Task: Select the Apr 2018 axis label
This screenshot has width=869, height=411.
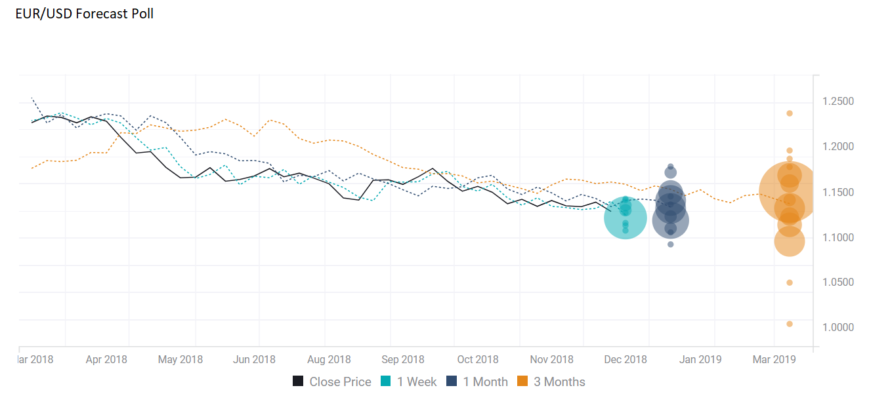Action: tap(106, 359)
